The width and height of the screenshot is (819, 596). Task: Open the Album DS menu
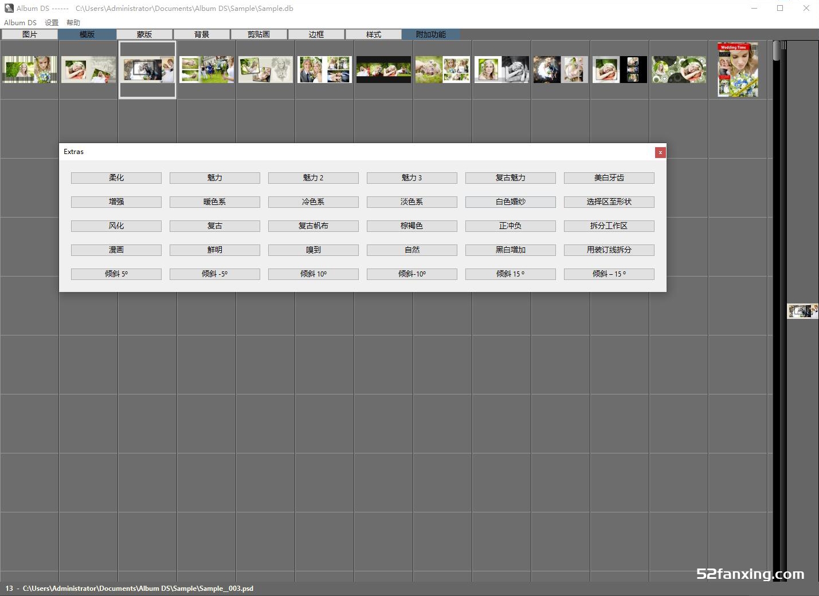pos(20,23)
